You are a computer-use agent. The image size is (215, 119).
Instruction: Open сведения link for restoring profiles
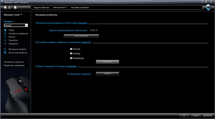click(86, 42)
